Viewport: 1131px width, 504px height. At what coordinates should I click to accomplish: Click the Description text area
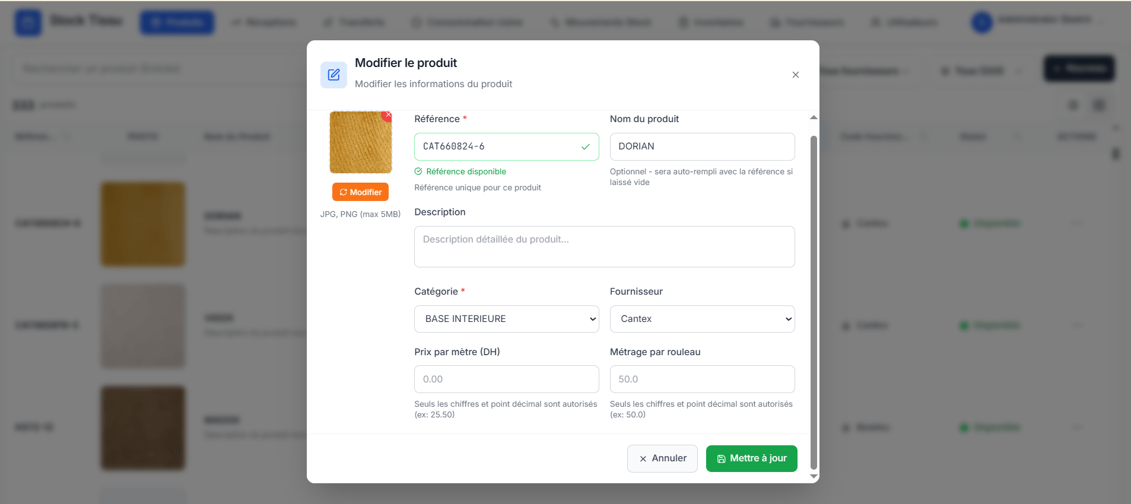click(603, 247)
